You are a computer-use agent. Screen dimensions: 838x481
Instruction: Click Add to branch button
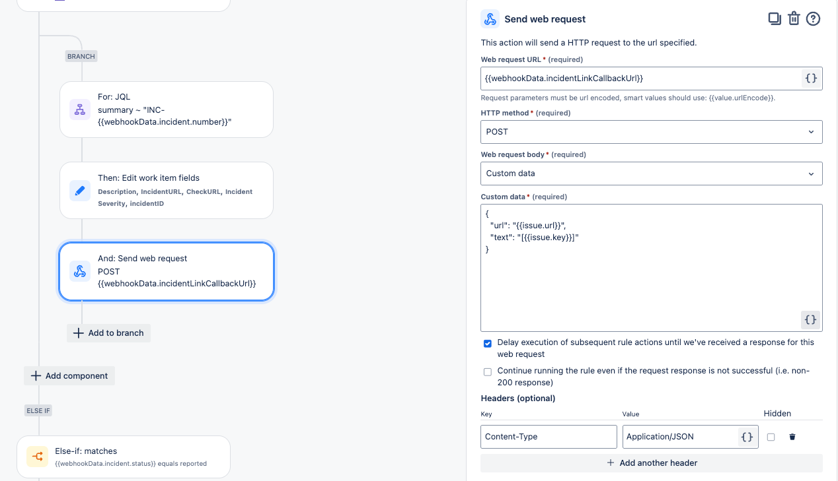pyautogui.click(x=109, y=333)
